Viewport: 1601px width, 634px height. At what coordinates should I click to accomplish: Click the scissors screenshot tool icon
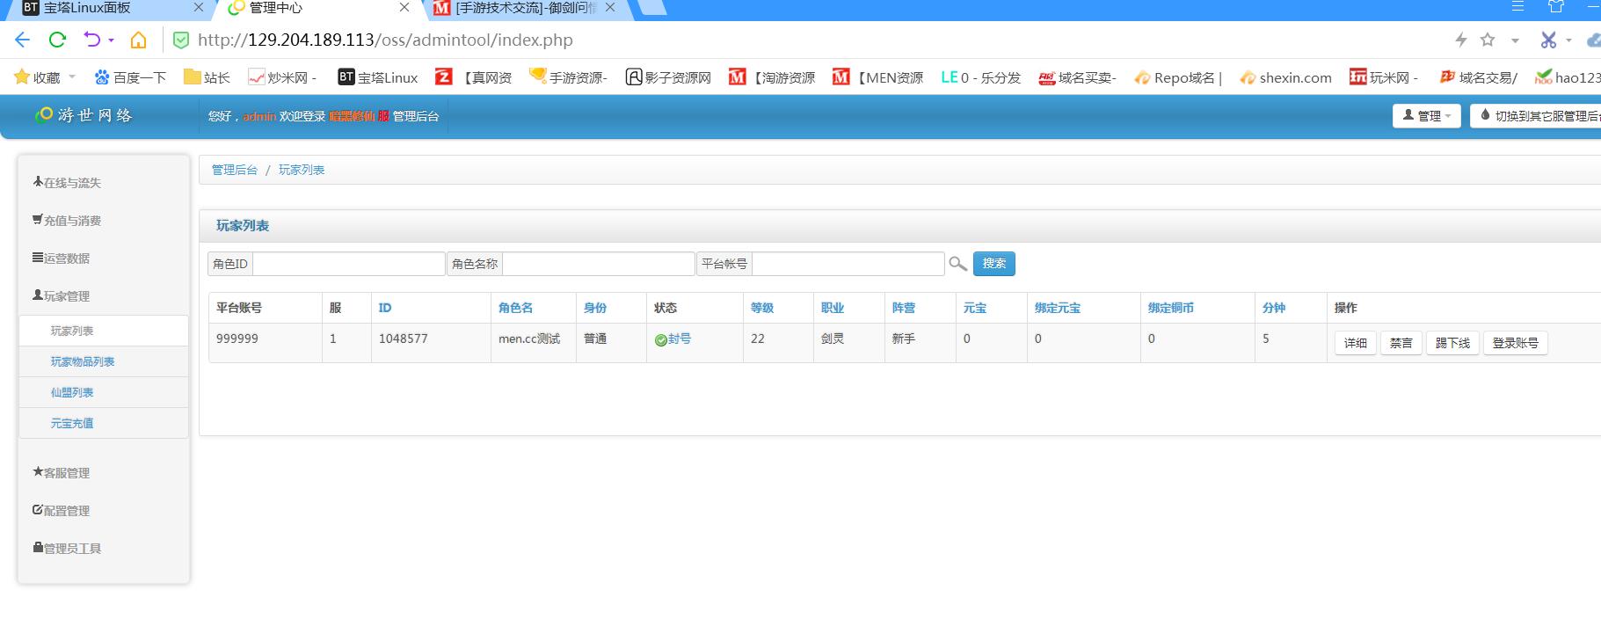1548,40
